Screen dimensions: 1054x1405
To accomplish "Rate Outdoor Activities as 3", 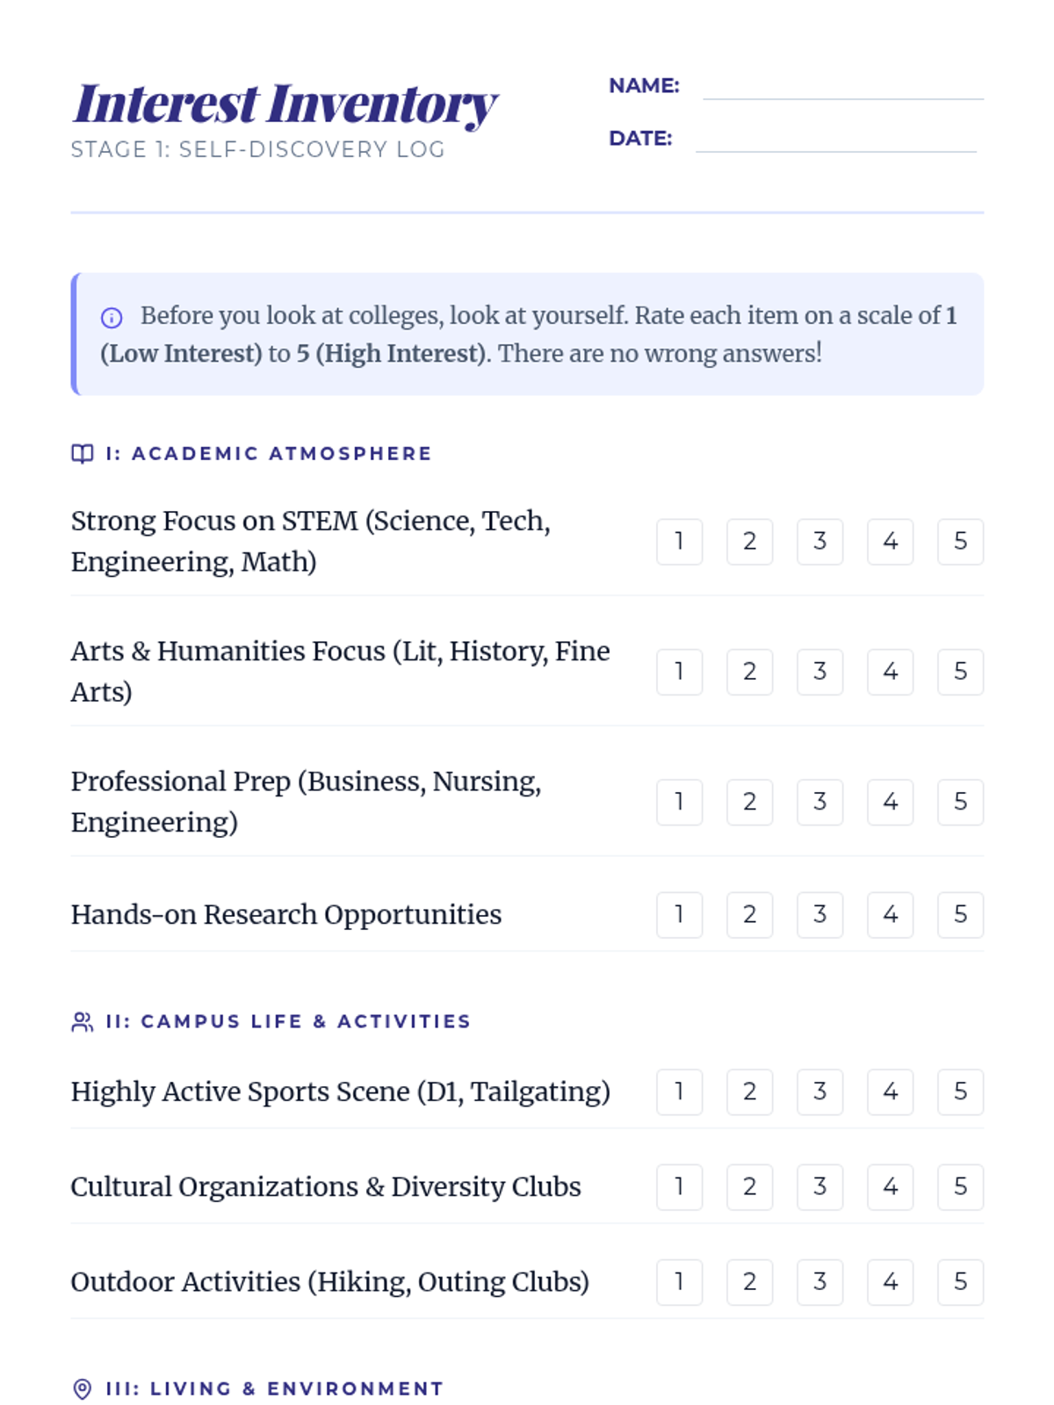I will (819, 1282).
